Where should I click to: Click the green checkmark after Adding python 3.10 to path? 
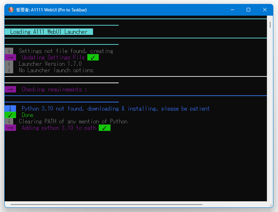pyautogui.click(x=105, y=128)
